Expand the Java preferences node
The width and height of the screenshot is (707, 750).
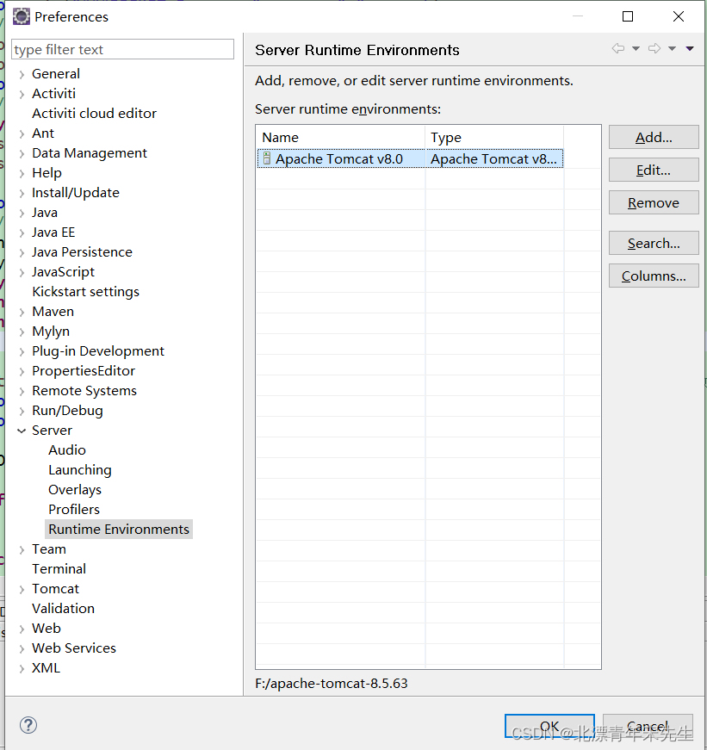(21, 212)
